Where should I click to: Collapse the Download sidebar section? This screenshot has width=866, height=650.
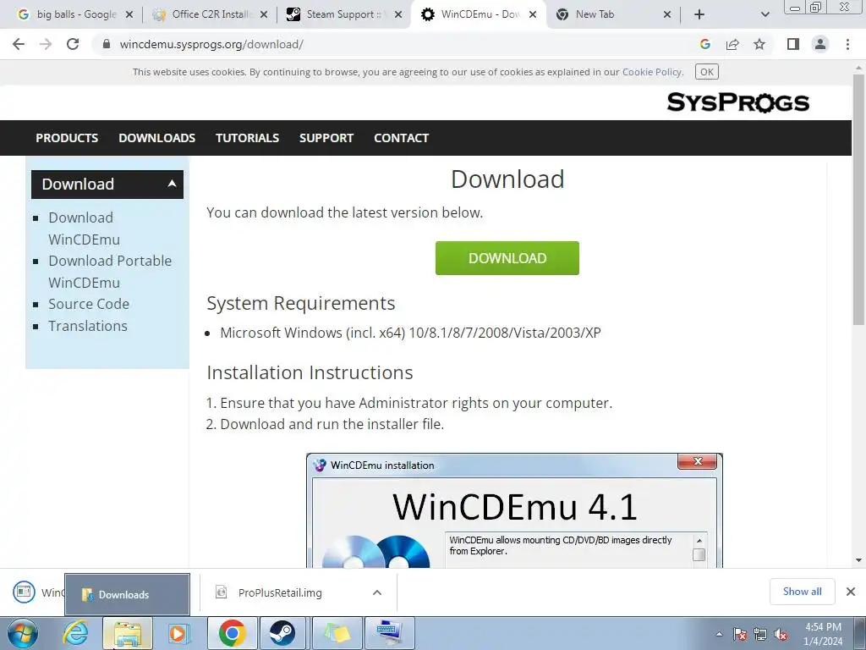point(172,184)
